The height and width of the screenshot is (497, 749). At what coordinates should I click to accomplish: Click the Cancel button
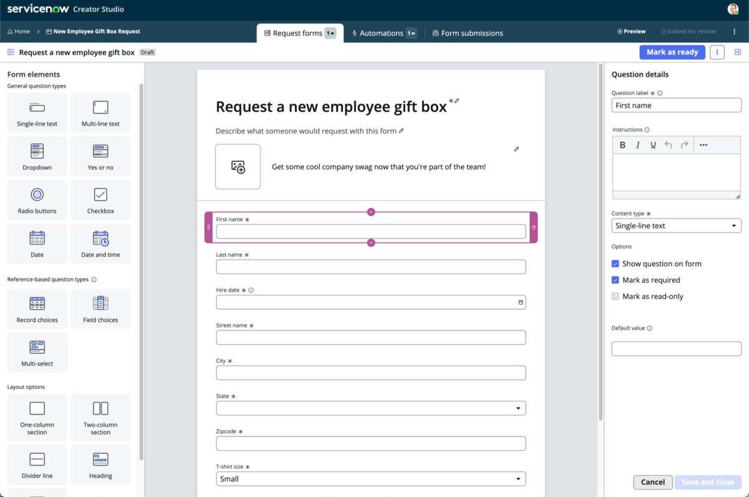coord(653,482)
